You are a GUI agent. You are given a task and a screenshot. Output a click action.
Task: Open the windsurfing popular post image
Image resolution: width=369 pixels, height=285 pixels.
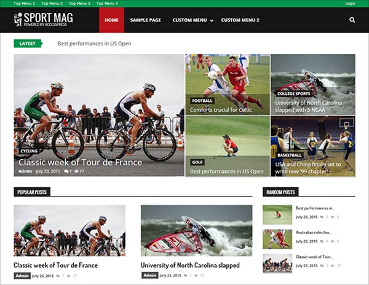197,230
